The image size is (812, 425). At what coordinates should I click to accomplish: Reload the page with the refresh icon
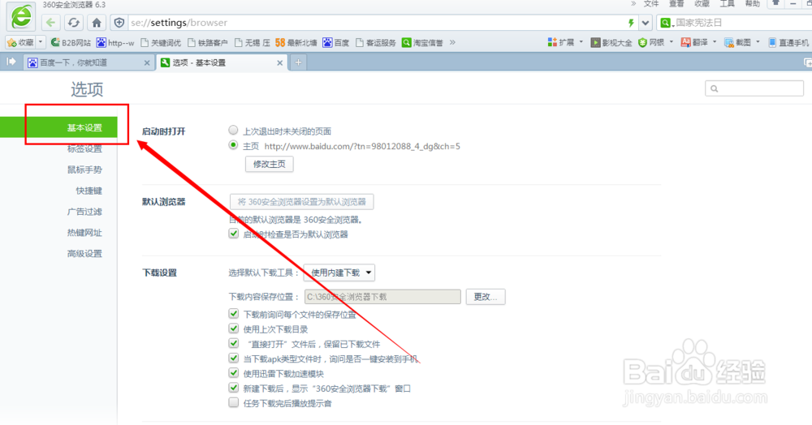pos(74,23)
